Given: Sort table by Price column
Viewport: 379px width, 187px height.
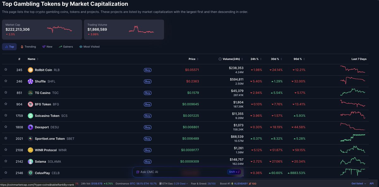Looking at the screenshot, I should coord(194,59).
